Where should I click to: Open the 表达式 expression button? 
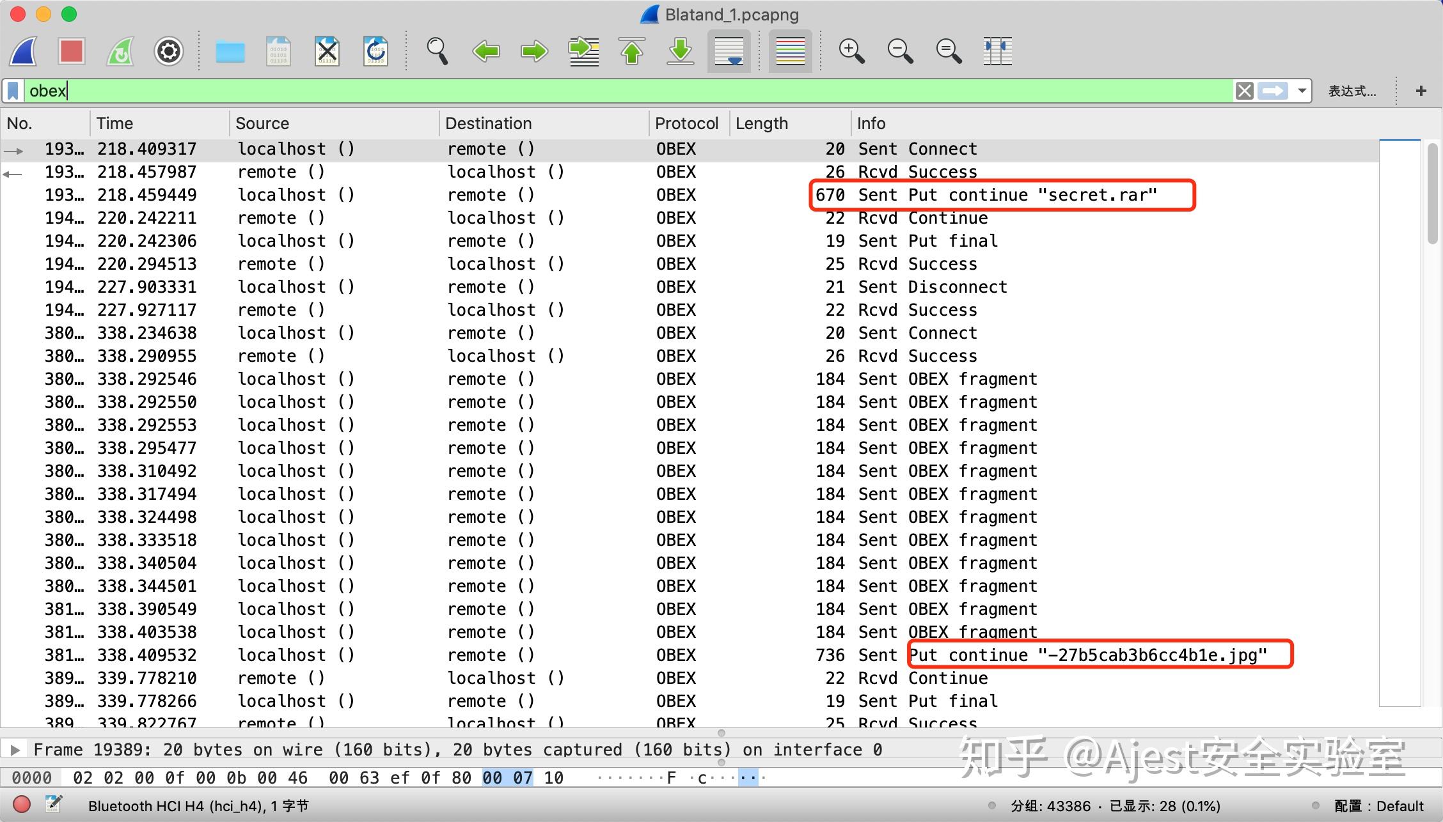[1352, 91]
